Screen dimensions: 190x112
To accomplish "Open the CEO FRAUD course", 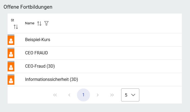I will click(x=36, y=53).
